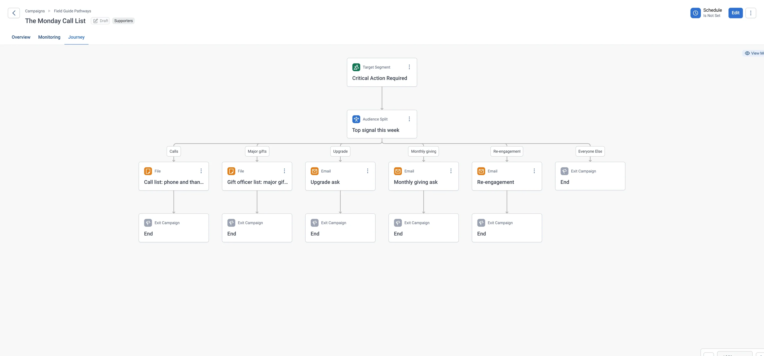
Task: Click Exit Campaign flag icon below Monthly giving ask
Action: (x=398, y=223)
